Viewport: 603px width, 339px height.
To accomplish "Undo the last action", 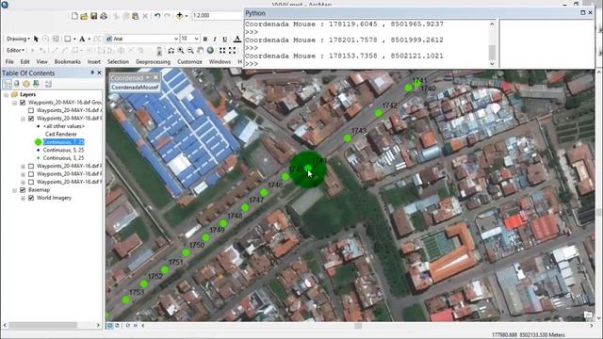I will pyautogui.click(x=157, y=16).
